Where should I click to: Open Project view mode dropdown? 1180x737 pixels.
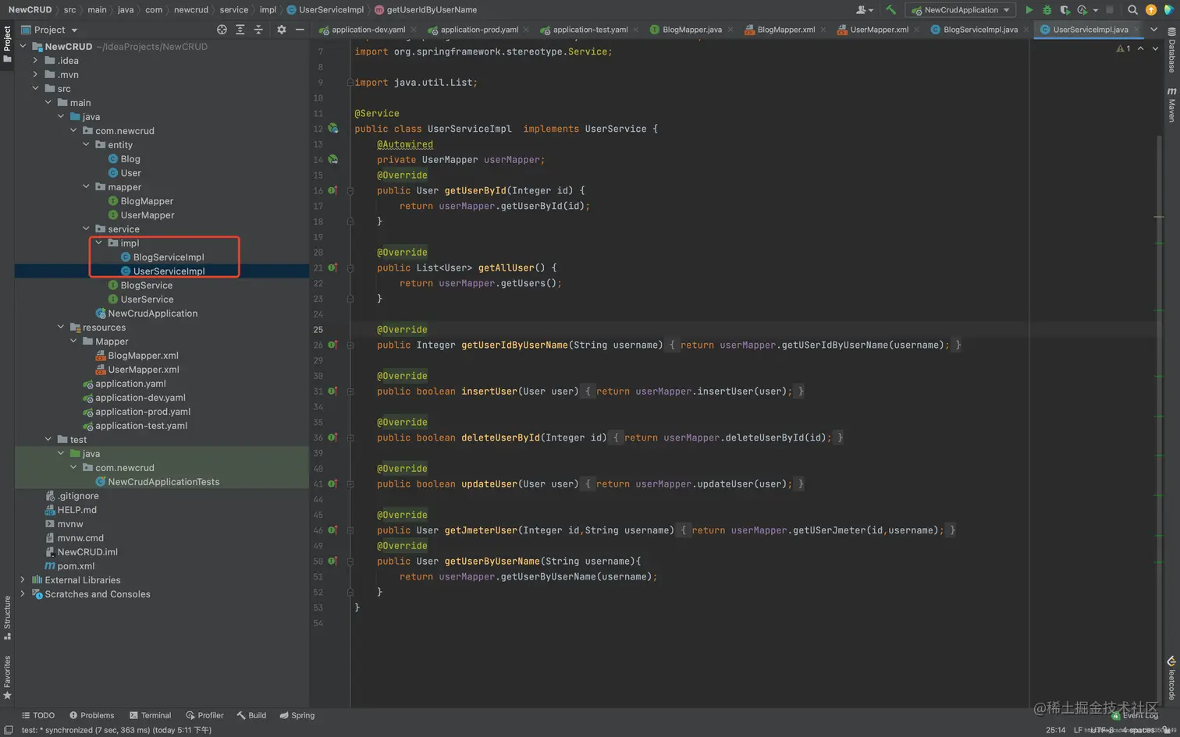coord(49,30)
